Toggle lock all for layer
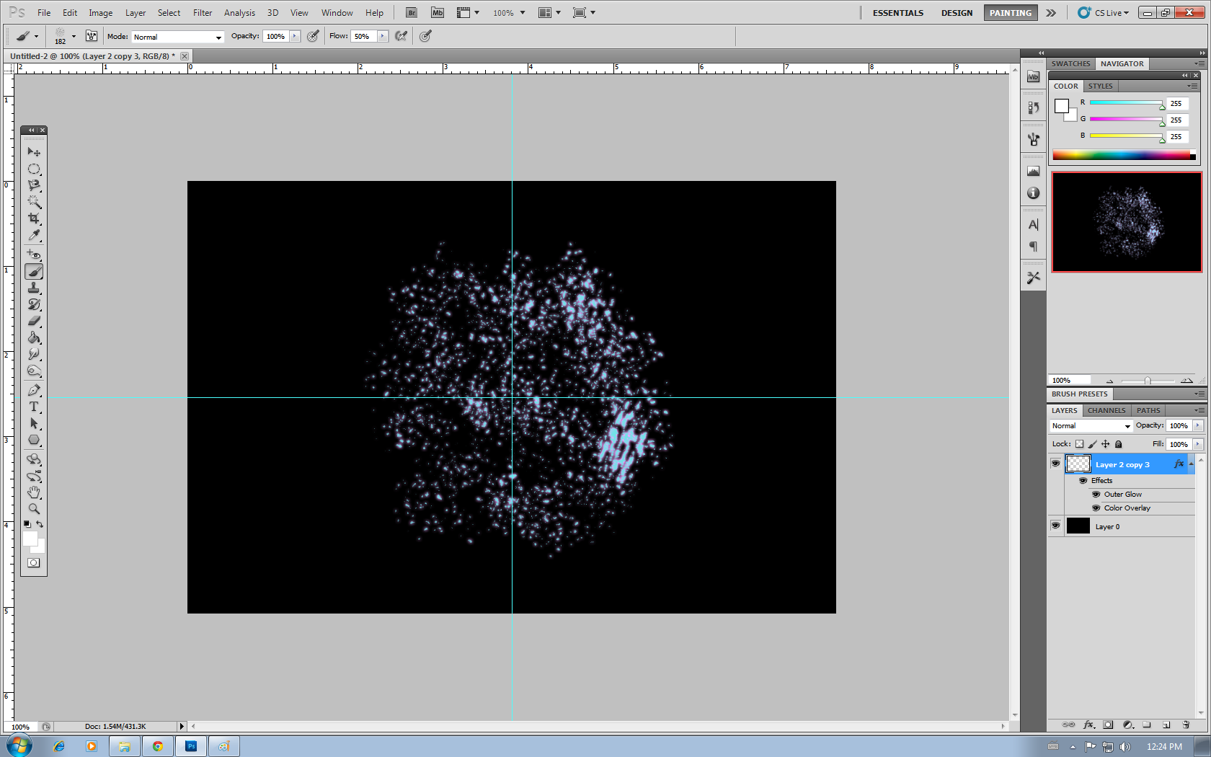Image resolution: width=1211 pixels, height=757 pixels. pos(1119,444)
